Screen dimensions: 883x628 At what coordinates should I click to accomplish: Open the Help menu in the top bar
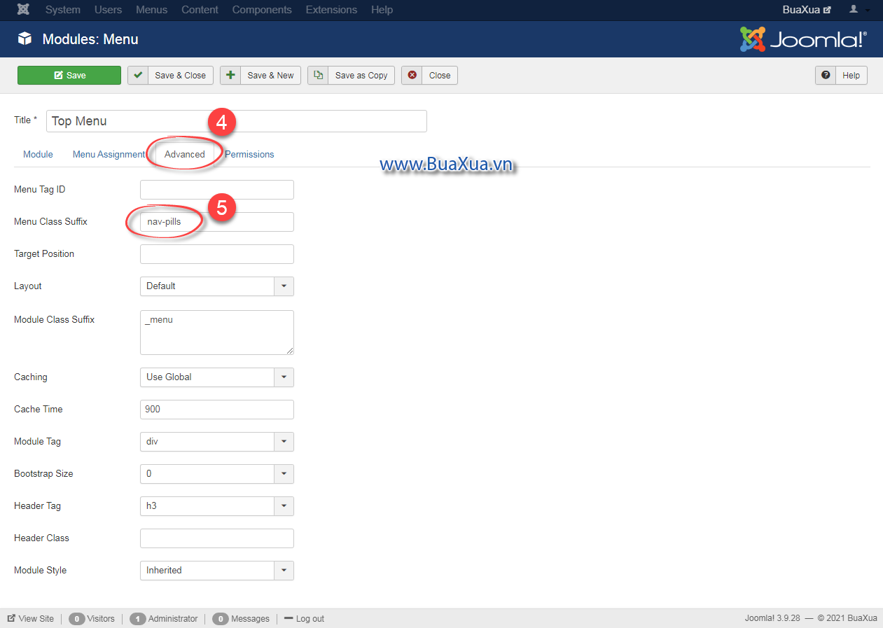pyautogui.click(x=382, y=10)
